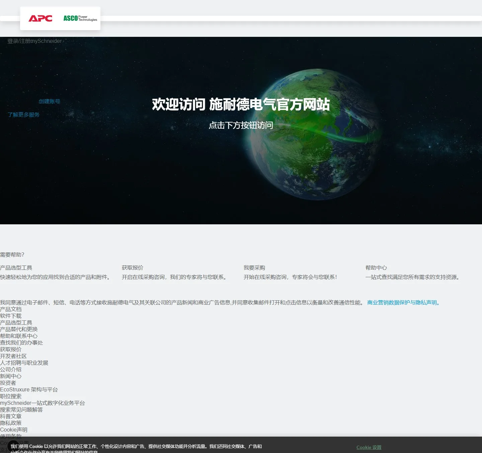The width and height of the screenshot is (482, 453).
Task: Open mySchneider一站式数字化业务平台 footer link
Action: click(43, 403)
